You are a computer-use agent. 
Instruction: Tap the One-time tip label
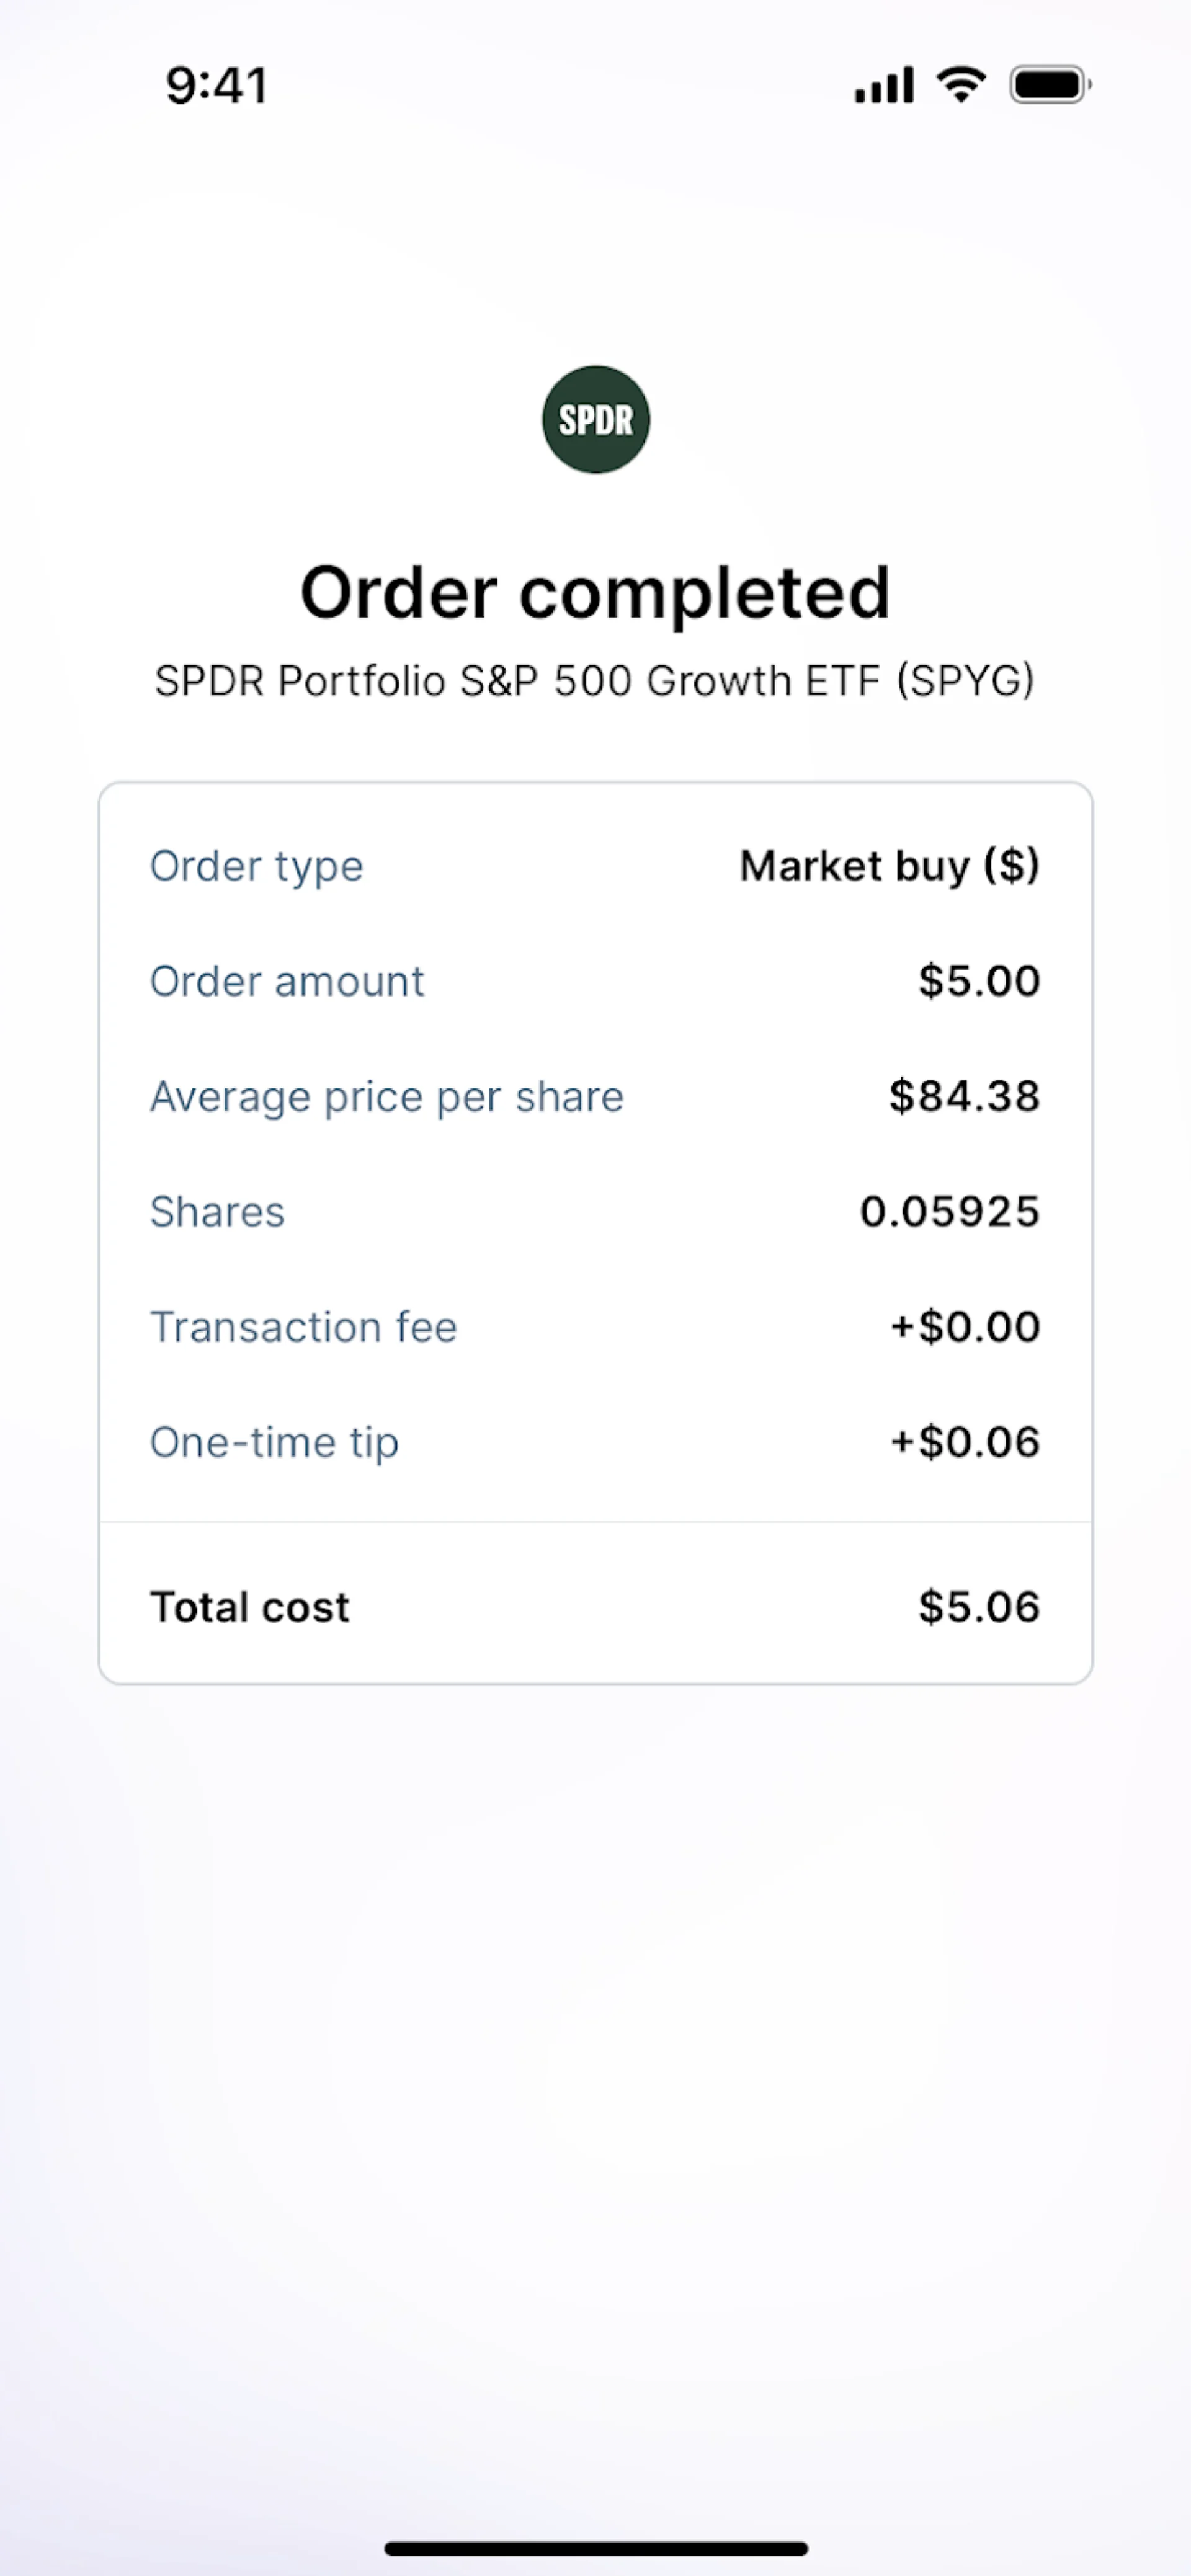(x=275, y=1442)
